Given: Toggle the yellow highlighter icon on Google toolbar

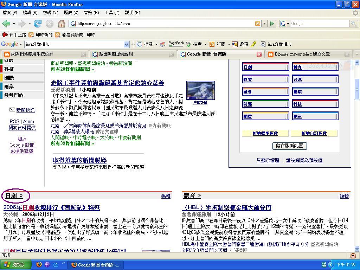Looking at the screenshot, I should (x=253, y=44).
